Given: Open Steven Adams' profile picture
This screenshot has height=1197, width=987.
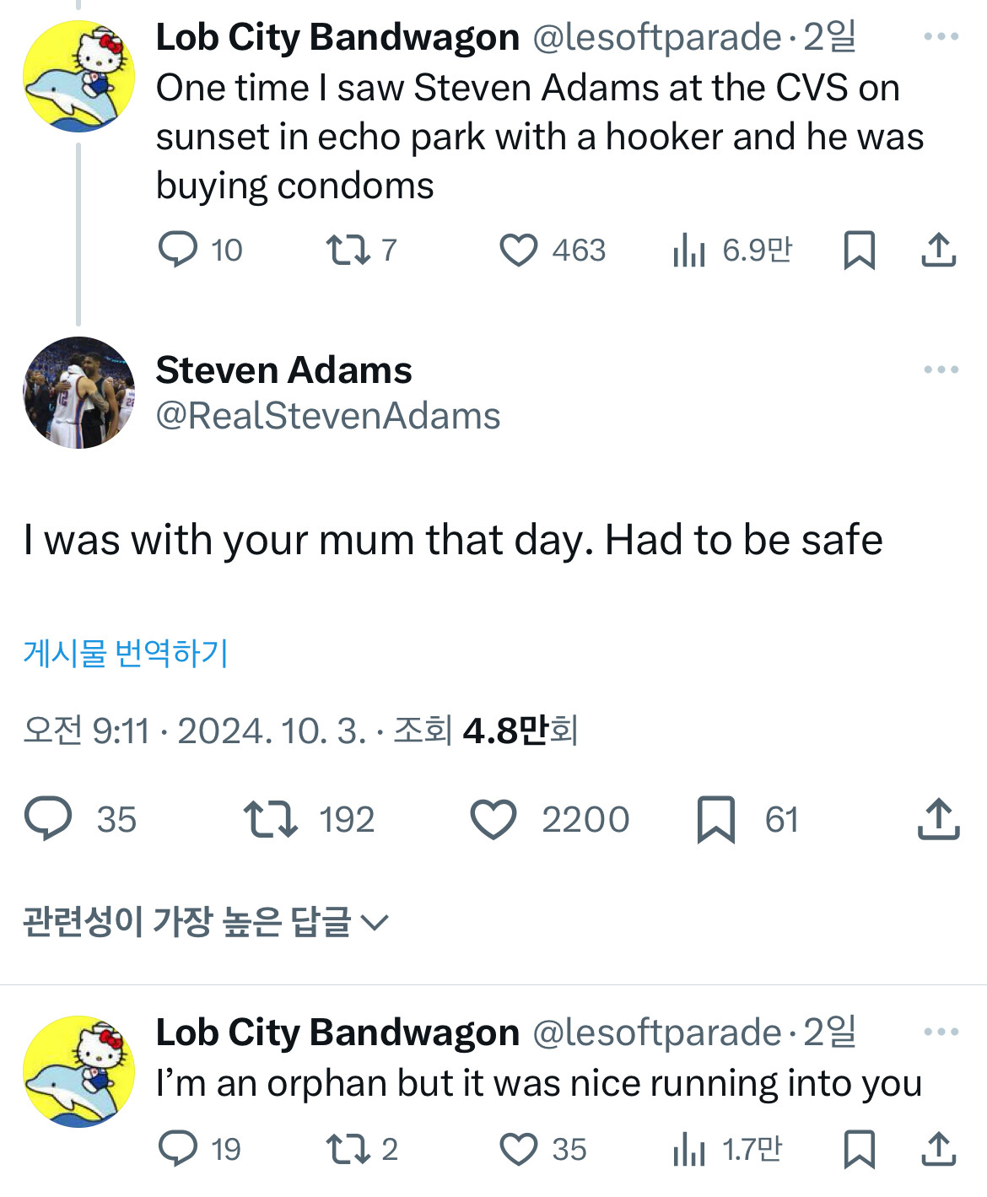Looking at the screenshot, I should coord(78,392).
